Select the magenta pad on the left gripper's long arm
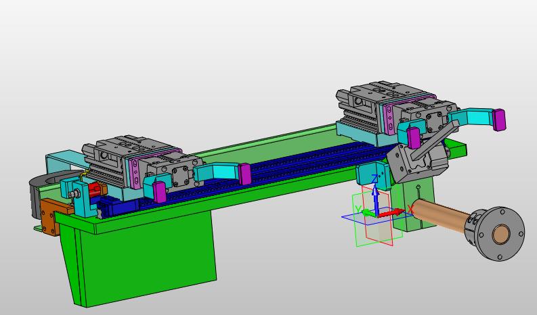Image resolution: width=537 pixels, height=315 pixels. pyautogui.click(x=244, y=174)
